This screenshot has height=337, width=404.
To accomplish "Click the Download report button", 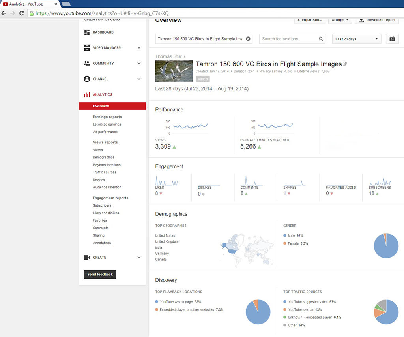I will tap(377, 20).
